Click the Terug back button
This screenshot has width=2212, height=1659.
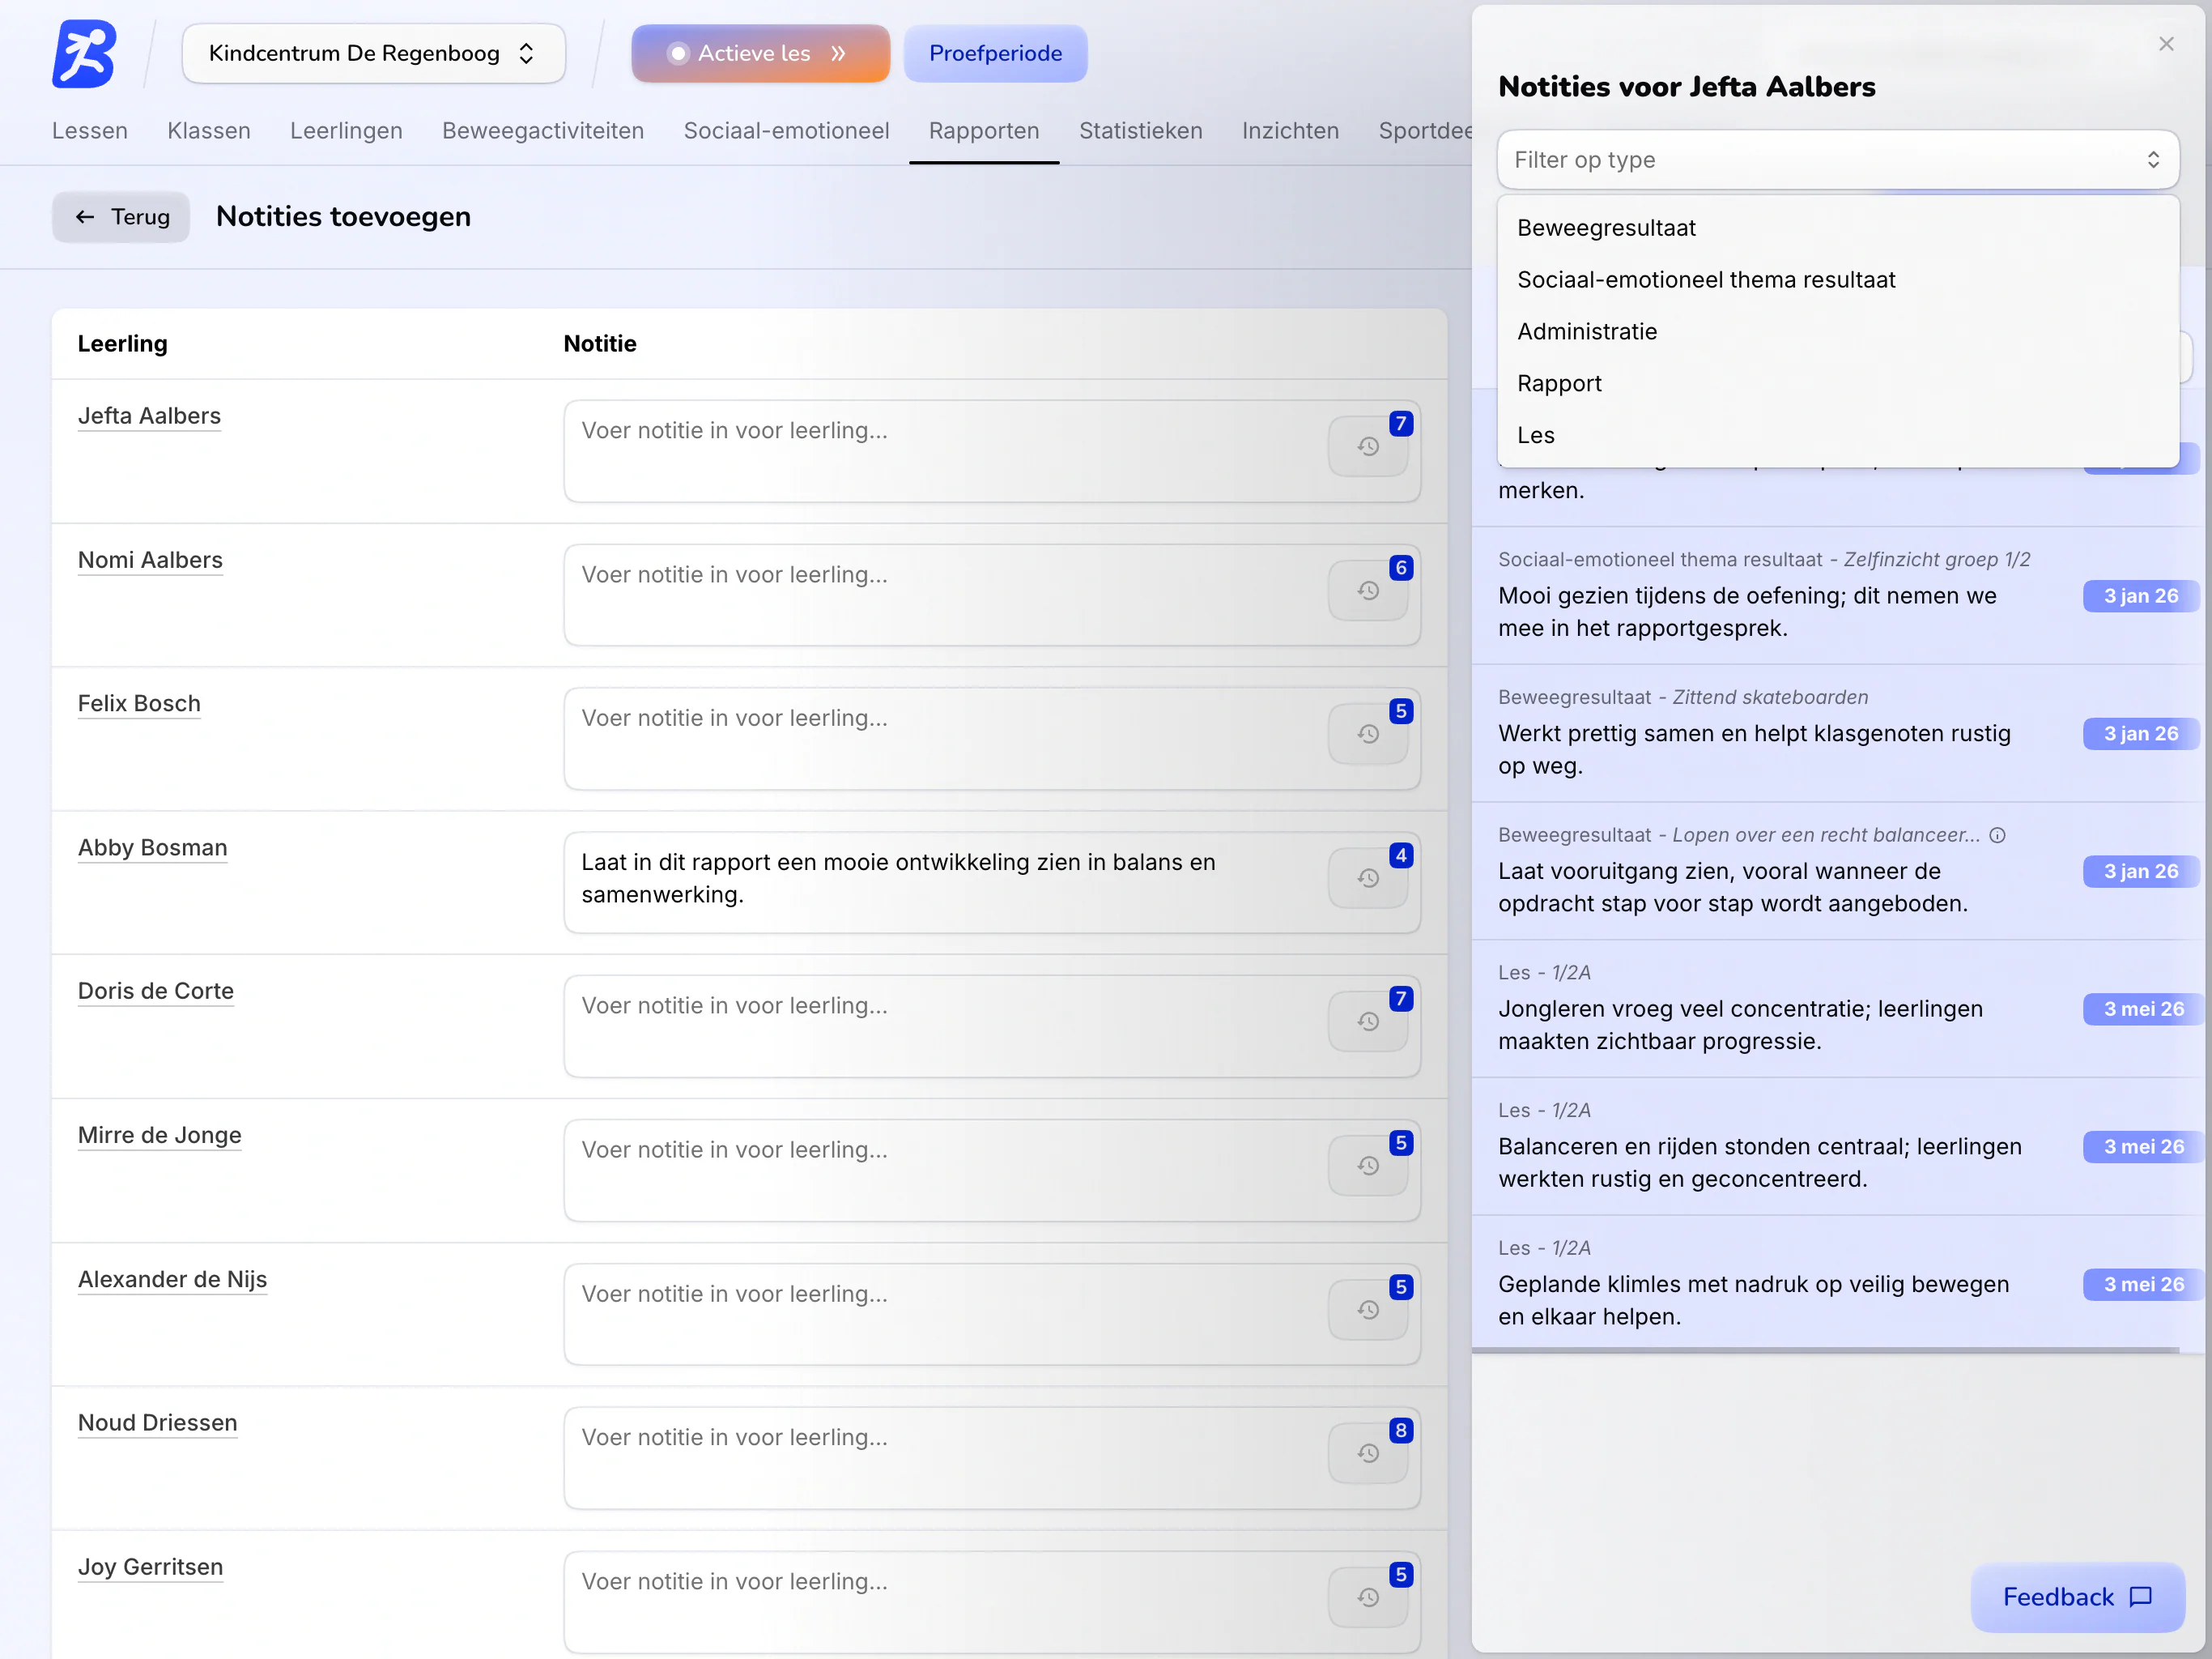coord(121,217)
